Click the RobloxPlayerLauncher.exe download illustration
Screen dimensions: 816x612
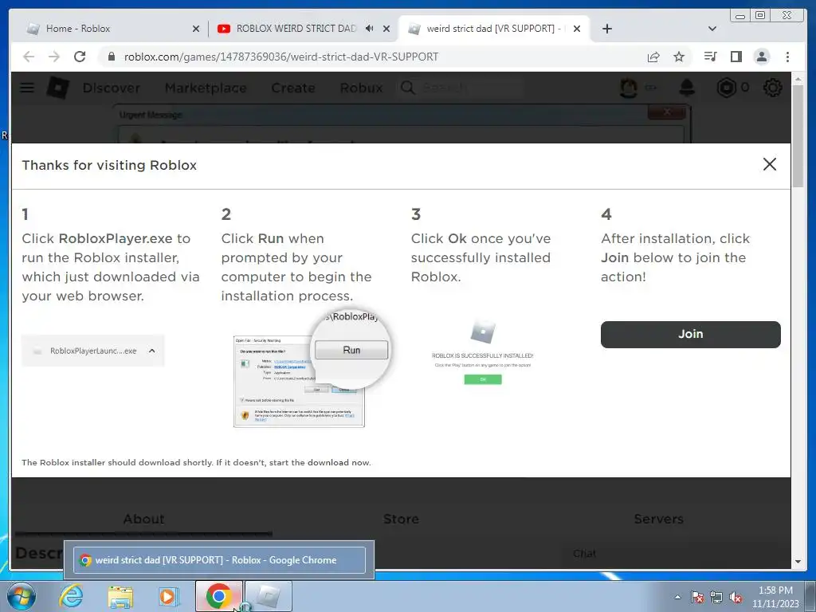pos(92,351)
